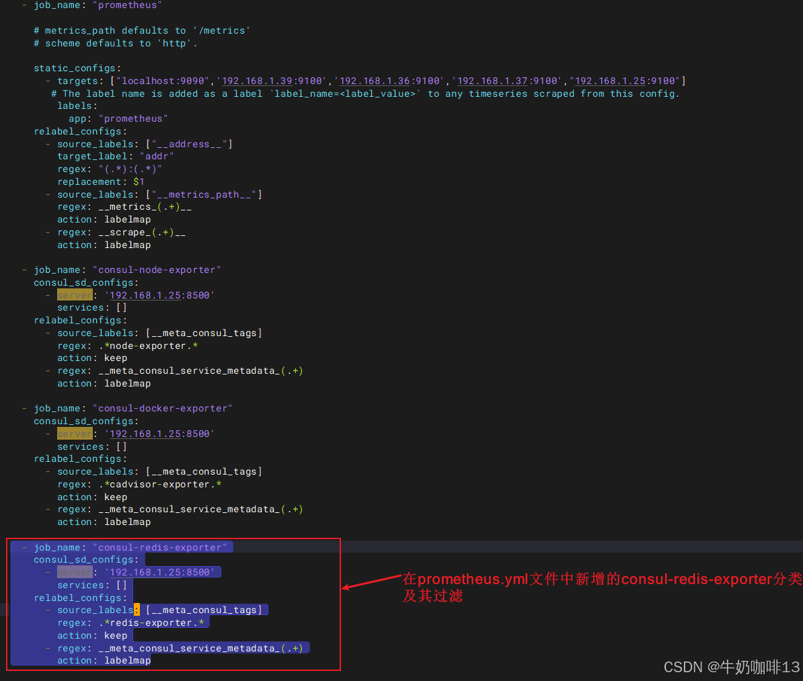
Task: Click the labels: key above app line
Action: click(77, 106)
